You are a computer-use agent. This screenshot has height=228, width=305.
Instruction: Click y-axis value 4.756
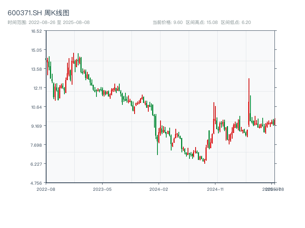(x=36, y=183)
